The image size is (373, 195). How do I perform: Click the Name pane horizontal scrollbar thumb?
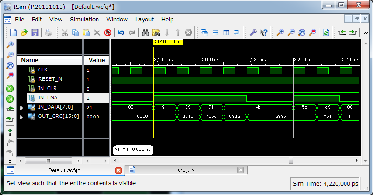click(x=48, y=161)
